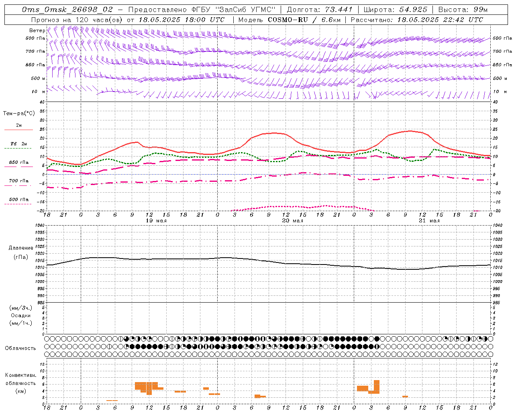Click the Высота: 99м value

tap(463, 10)
